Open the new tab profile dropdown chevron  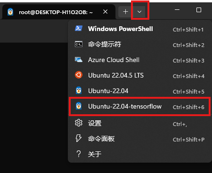(139, 12)
